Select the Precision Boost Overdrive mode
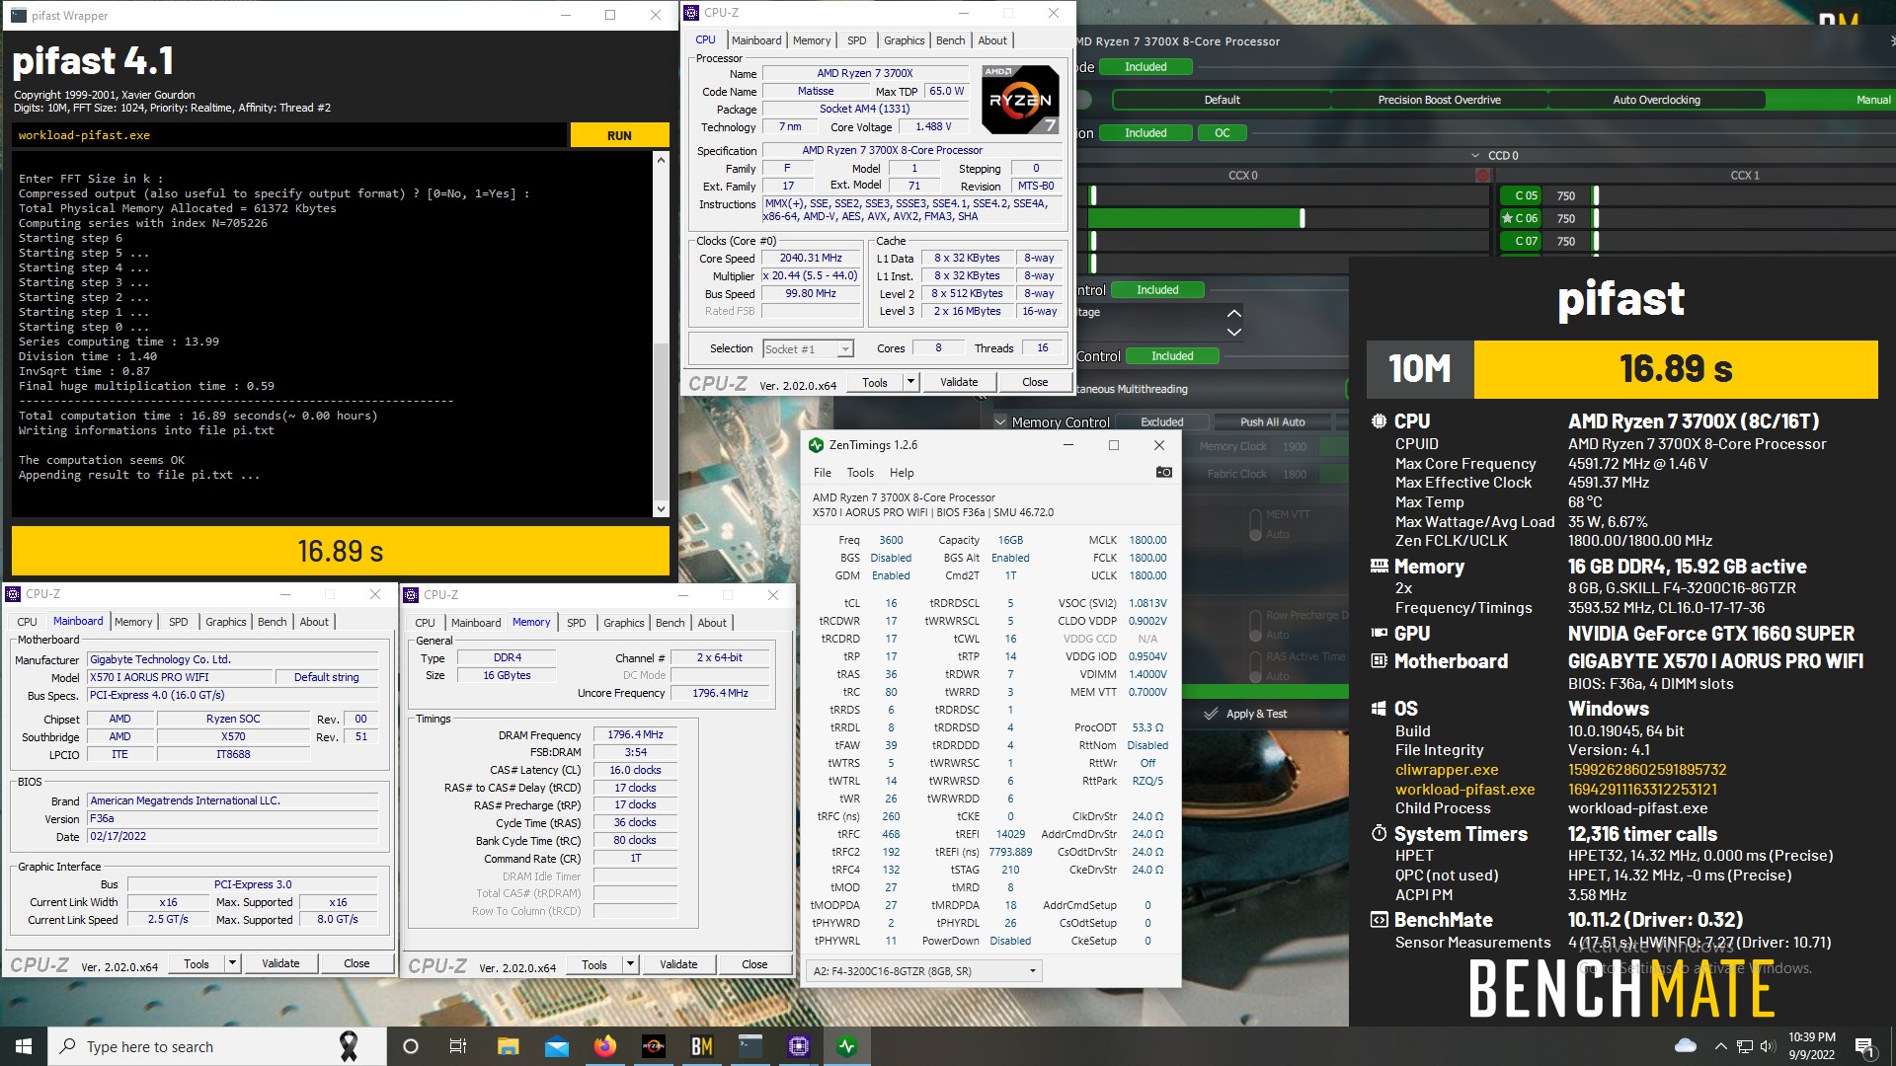This screenshot has height=1066, width=1896. [1439, 100]
